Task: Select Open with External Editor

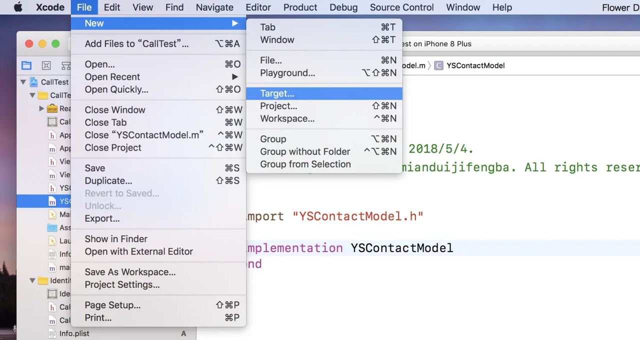Action: click(158, 251)
